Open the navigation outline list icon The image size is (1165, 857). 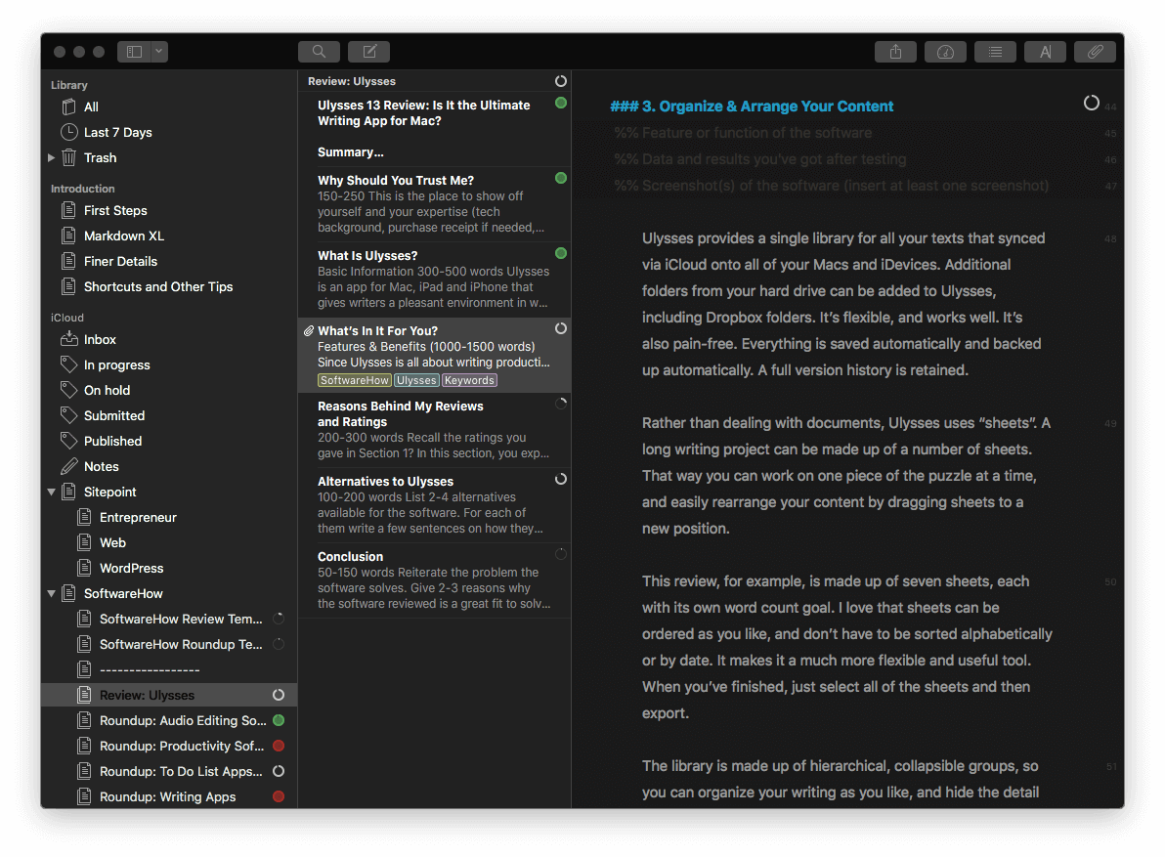pos(995,51)
